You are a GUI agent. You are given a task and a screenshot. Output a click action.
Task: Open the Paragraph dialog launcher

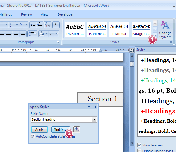click(58, 42)
